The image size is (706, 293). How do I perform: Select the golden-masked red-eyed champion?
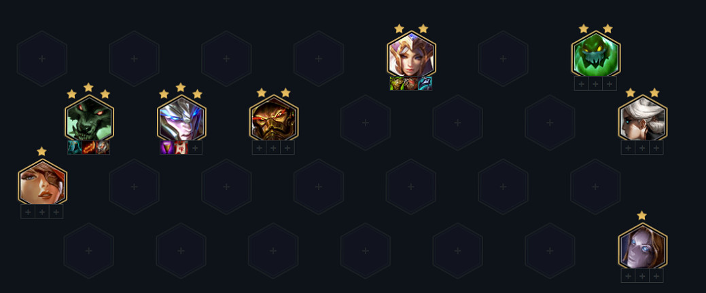[x=274, y=119]
